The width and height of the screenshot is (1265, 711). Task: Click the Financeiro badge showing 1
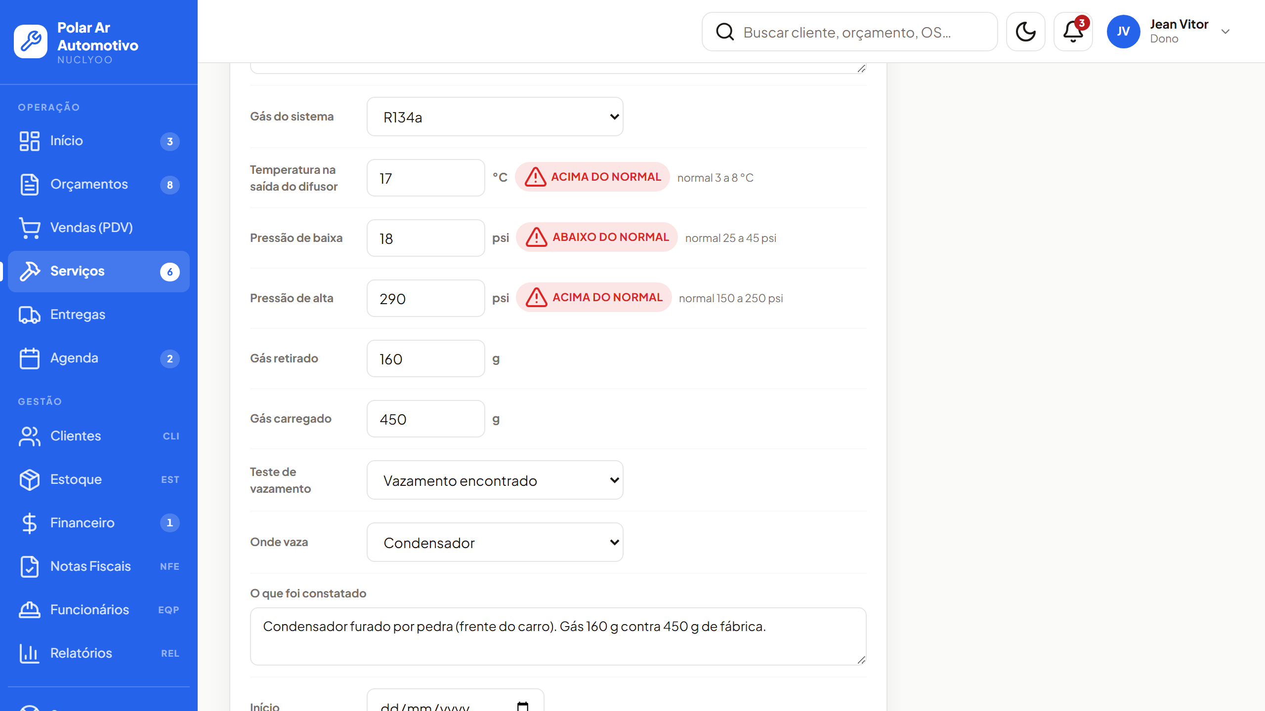coord(170,523)
